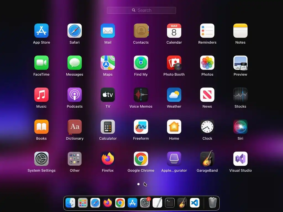The width and height of the screenshot is (283, 212).
Task: Open Chrome from the Dock
Action: (x=120, y=203)
